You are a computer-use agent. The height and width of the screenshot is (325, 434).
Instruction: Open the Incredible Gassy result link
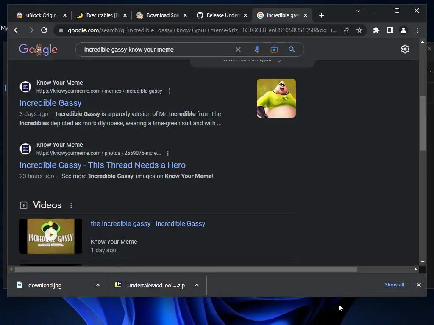pyautogui.click(x=50, y=103)
